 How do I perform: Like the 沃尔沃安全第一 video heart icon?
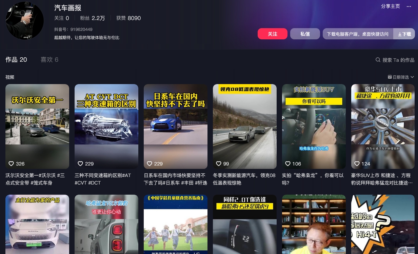(x=11, y=164)
